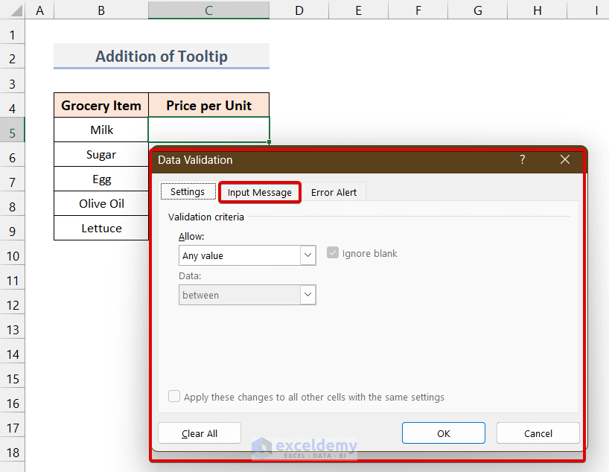Select column H header
The width and height of the screenshot is (609, 472).
(537, 10)
